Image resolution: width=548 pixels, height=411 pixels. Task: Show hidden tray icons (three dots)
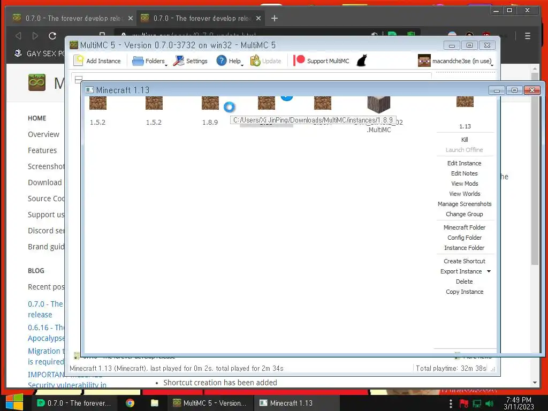click(x=451, y=404)
